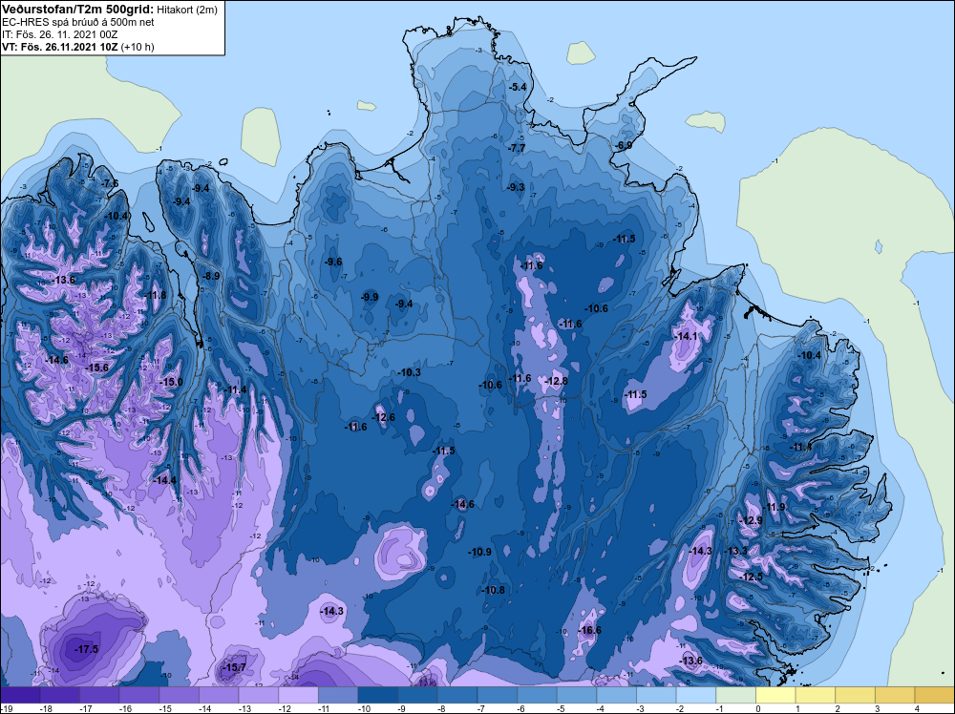This screenshot has height=714, width=955.
Task: Select the -8.9 temperature label
Action: click(x=211, y=276)
